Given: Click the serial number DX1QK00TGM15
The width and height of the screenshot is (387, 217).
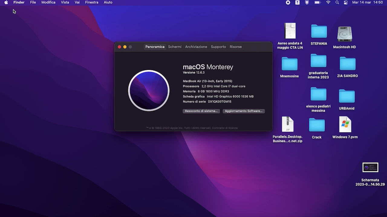Looking at the screenshot, I should (220, 102).
